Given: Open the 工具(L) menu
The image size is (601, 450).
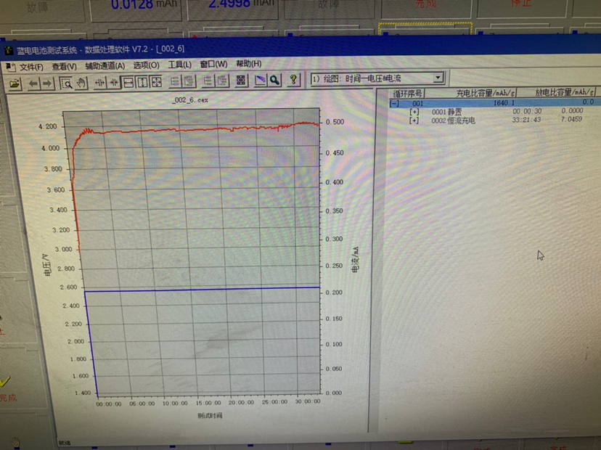Looking at the screenshot, I should pos(179,65).
